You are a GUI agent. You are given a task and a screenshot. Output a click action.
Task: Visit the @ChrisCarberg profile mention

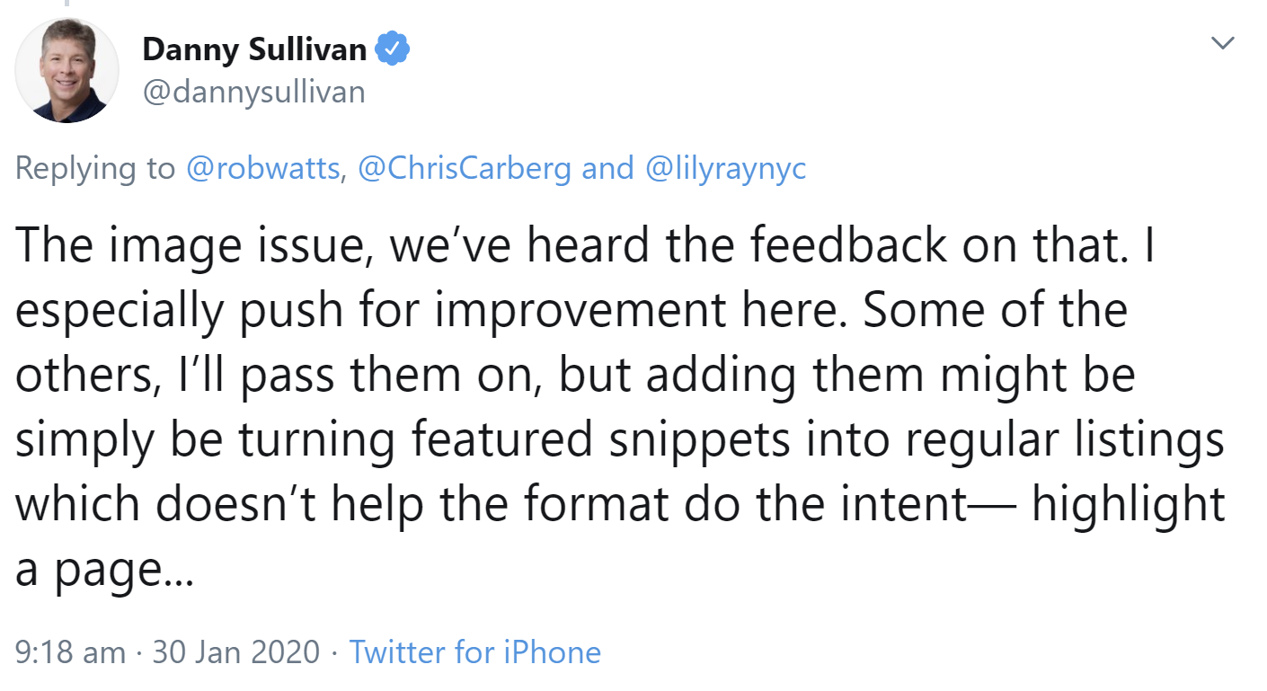click(x=464, y=168)
